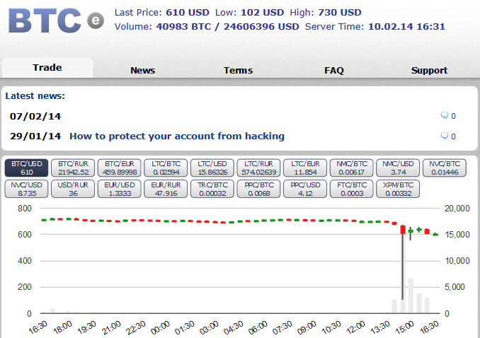The width and height of the screenshot is (480, 338).
Task: Pick the PPC/USD pair button
Action: coord(305,189)
